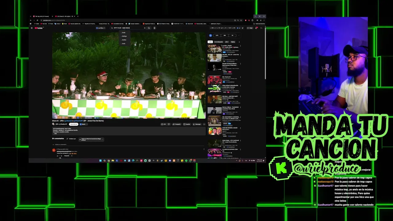Switch to the Ahora Si browser tab

click(65, 16)
